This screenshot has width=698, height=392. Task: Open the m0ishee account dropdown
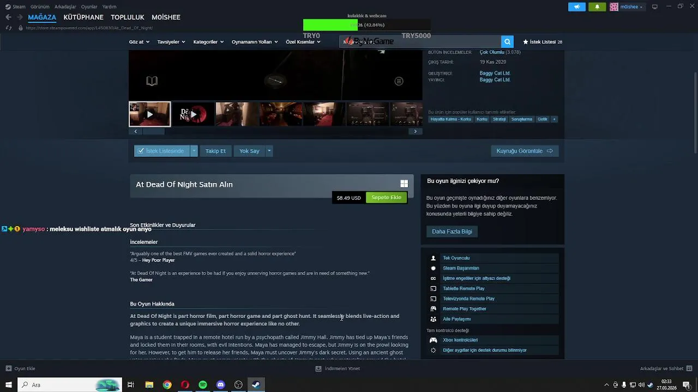click(x=627, y=7)
